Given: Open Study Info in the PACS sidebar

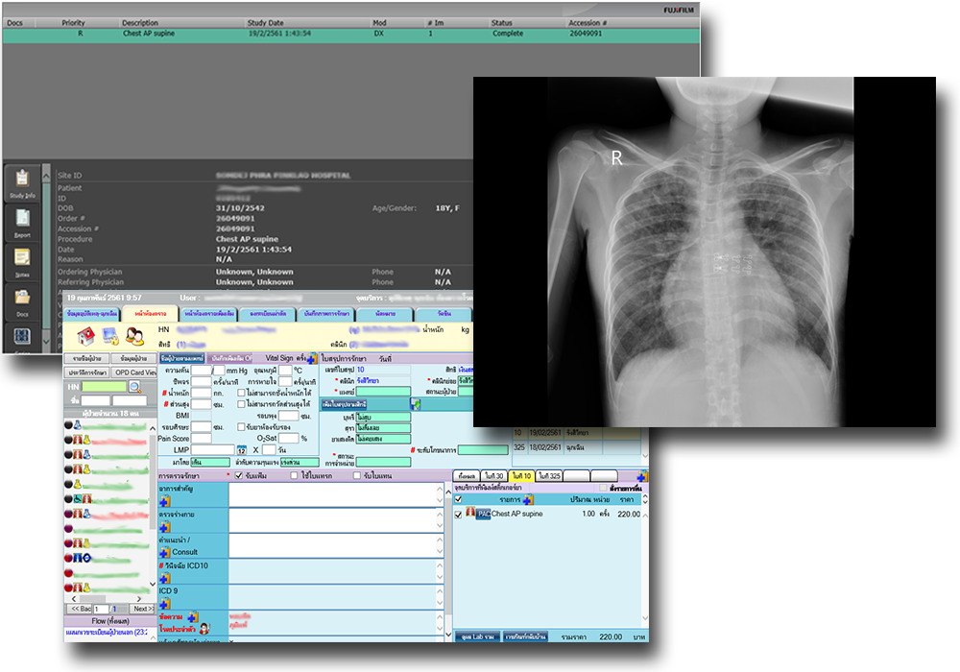Looking at the screenshot, I should tap(22, 183).
